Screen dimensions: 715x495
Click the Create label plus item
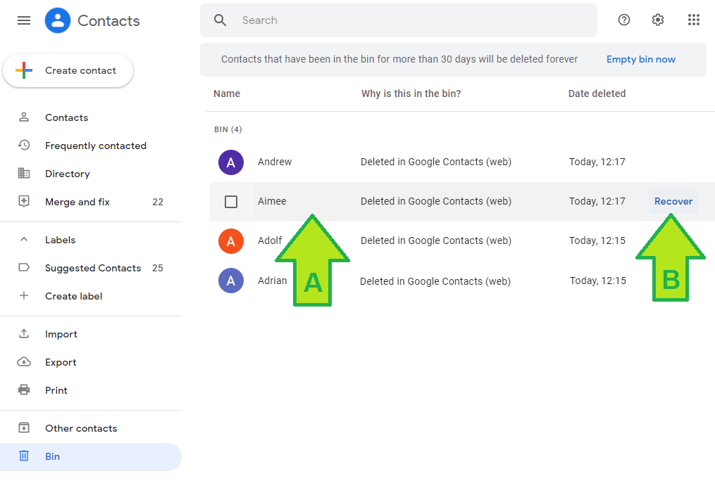(73, 296)
